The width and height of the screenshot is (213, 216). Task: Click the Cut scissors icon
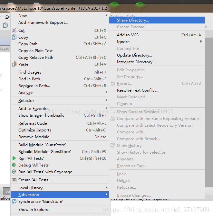[14, 30]
